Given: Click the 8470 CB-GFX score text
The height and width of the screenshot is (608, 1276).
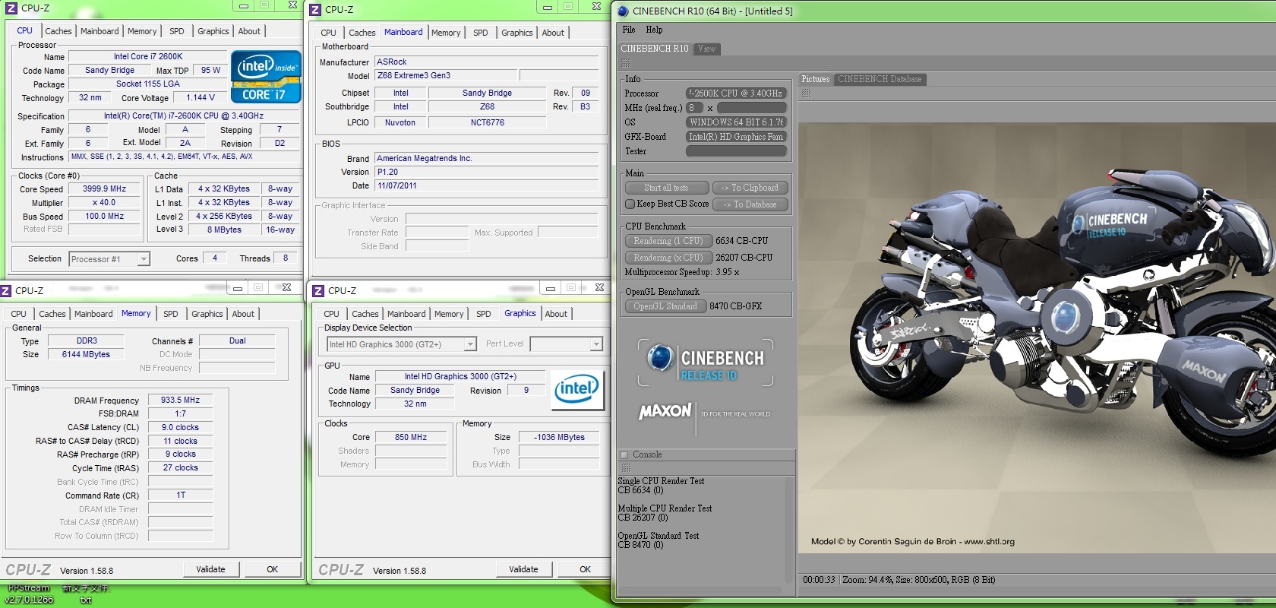Looking at the screenshot, I should (x=735, y=306).
